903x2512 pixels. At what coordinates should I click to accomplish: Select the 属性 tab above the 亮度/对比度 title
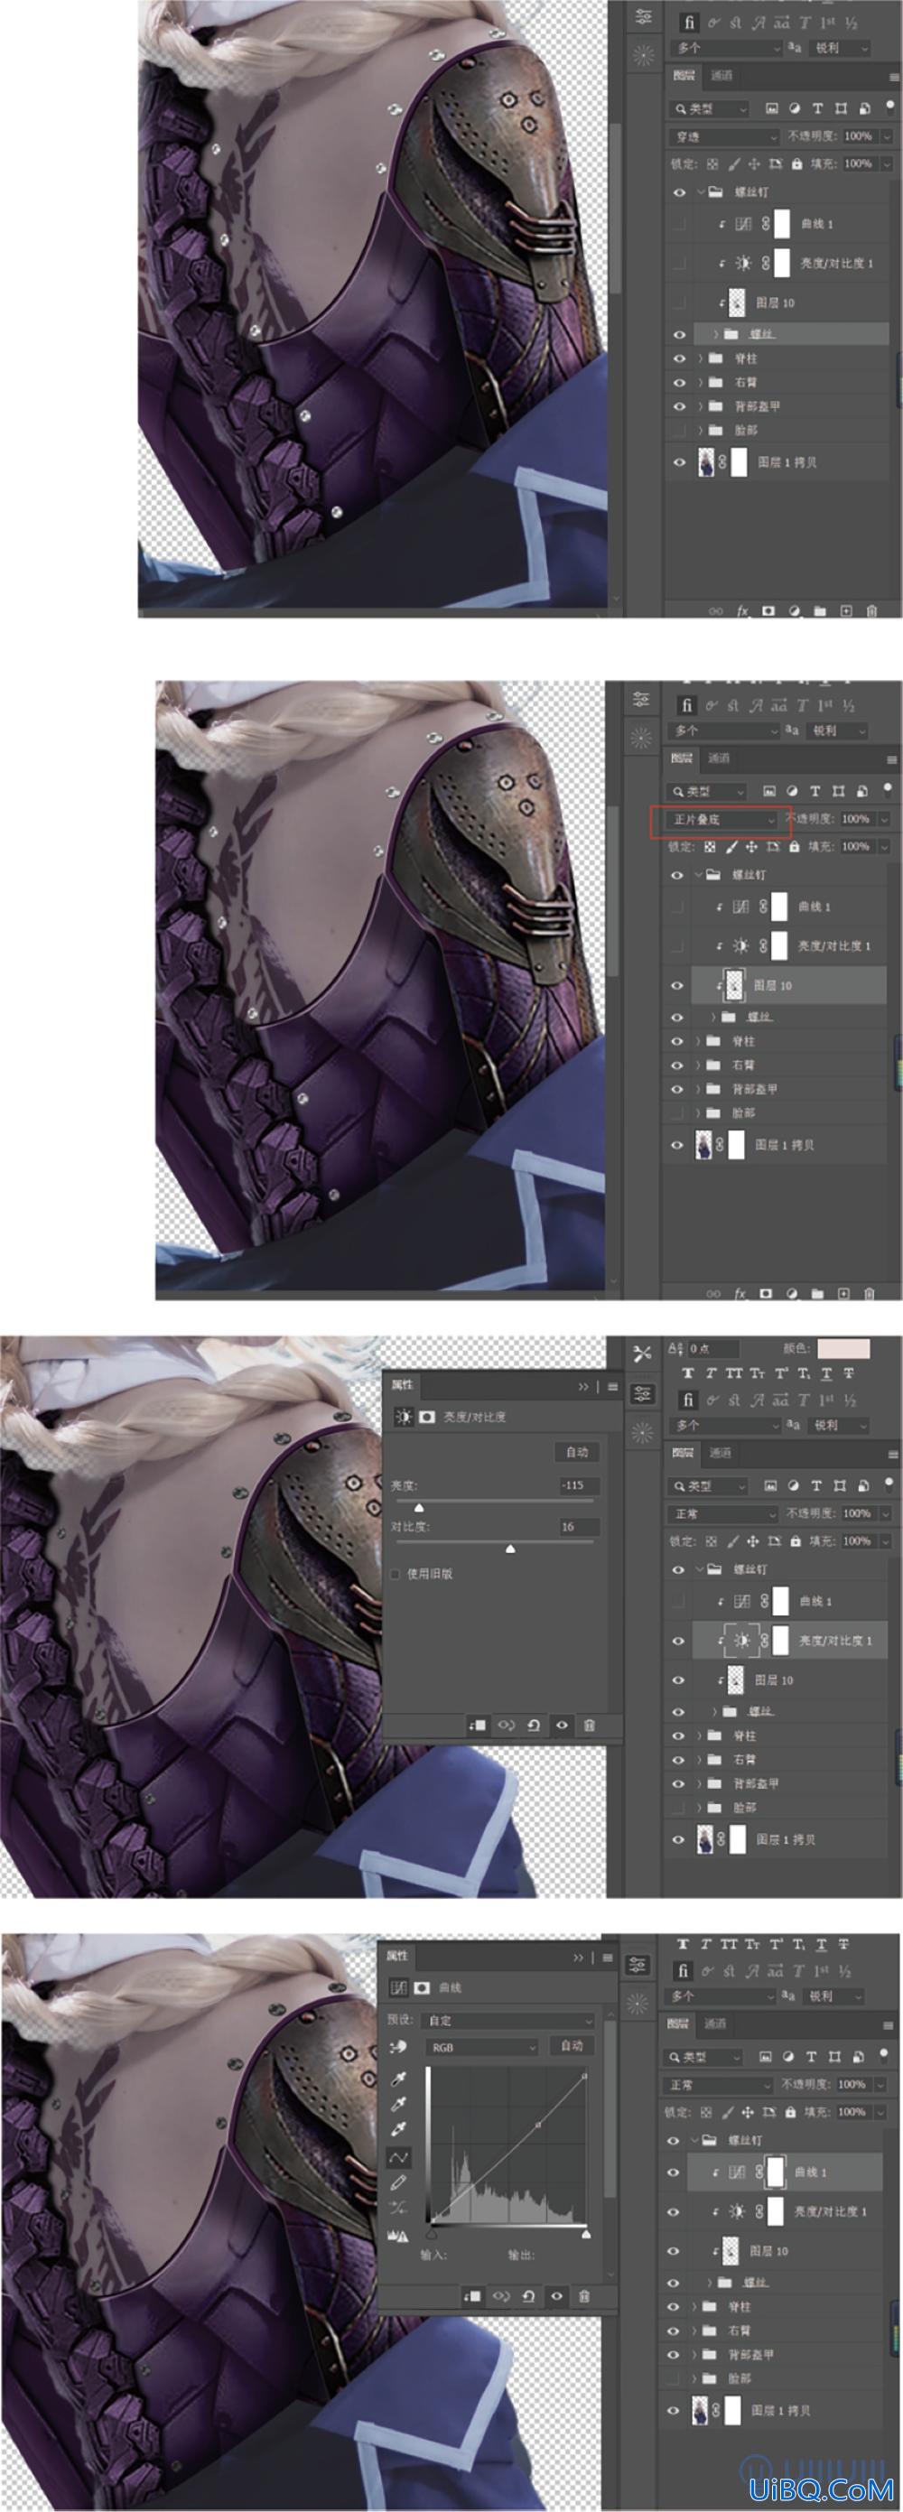tap(402, 1385)
